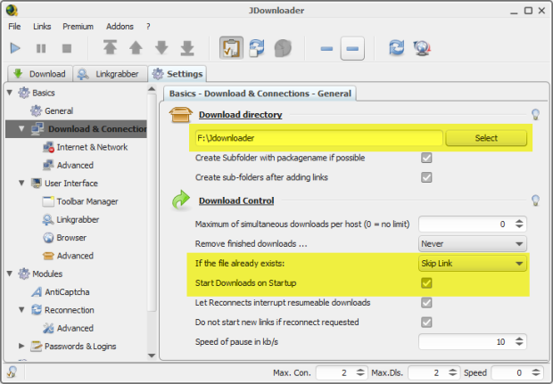553x384 pixels.
Task: Toggle Do not start new links checkbox
Action: pyautogui.click(x=426, y=322)
